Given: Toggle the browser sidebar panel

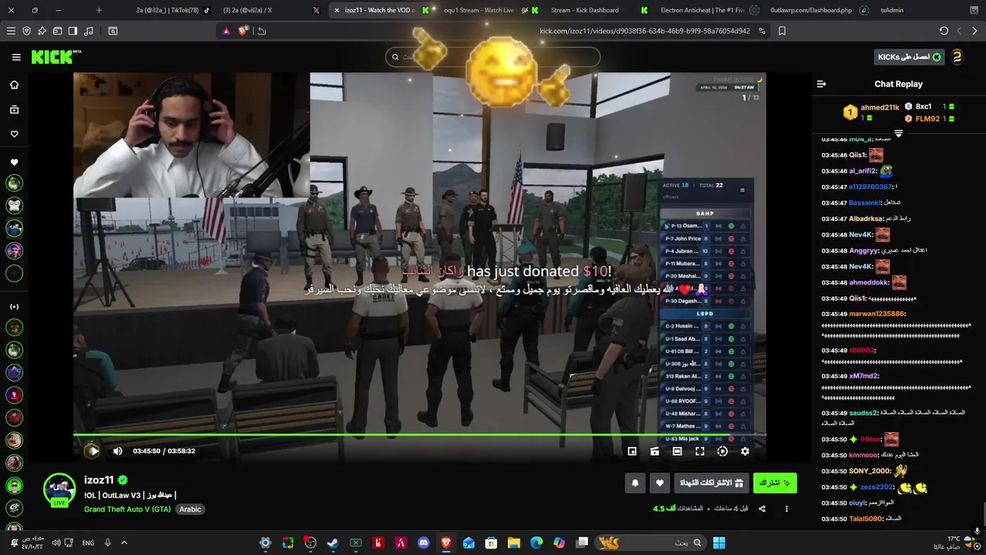Looking at the screenshot, I should 72,31.
